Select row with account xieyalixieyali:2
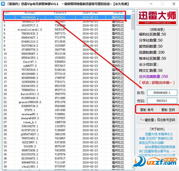 click(66, 29)
